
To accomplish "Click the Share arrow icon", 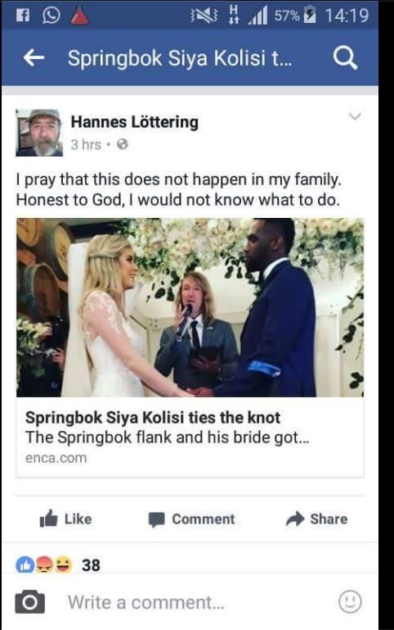I will pyautogui.click(x=295, y=519).
